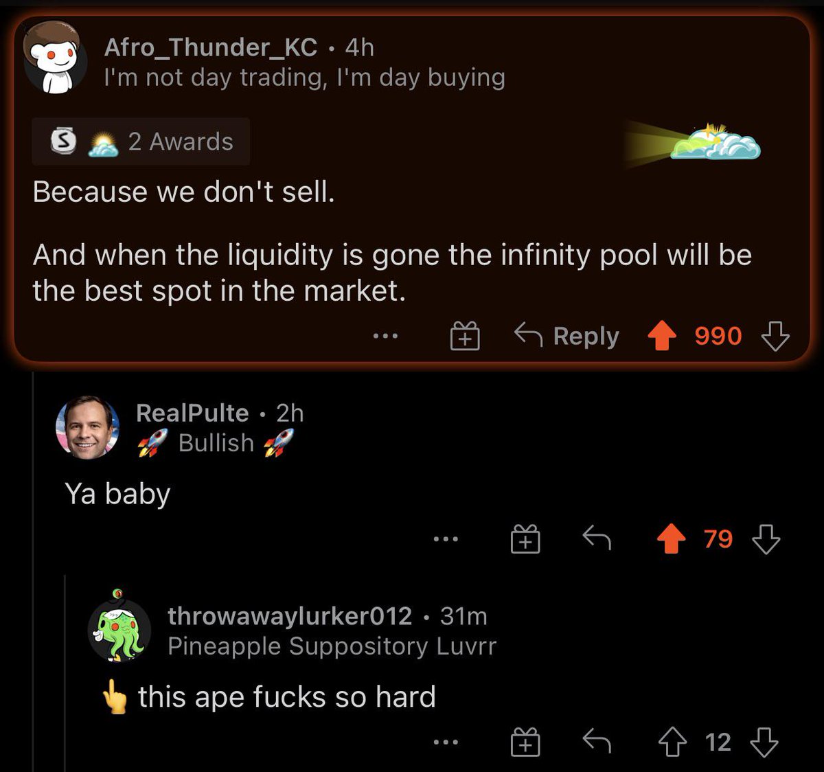824x772 pixels.
Task: Tap RealPulte's profile photo avatar
Action: tap(87, 427)
